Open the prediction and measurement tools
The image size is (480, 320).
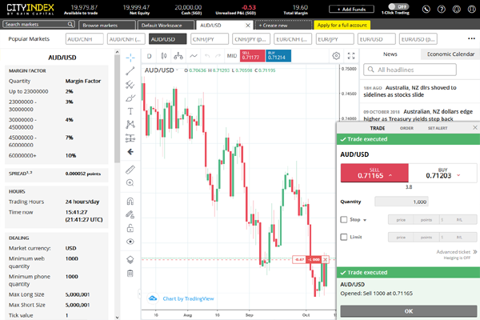(130, 138)
